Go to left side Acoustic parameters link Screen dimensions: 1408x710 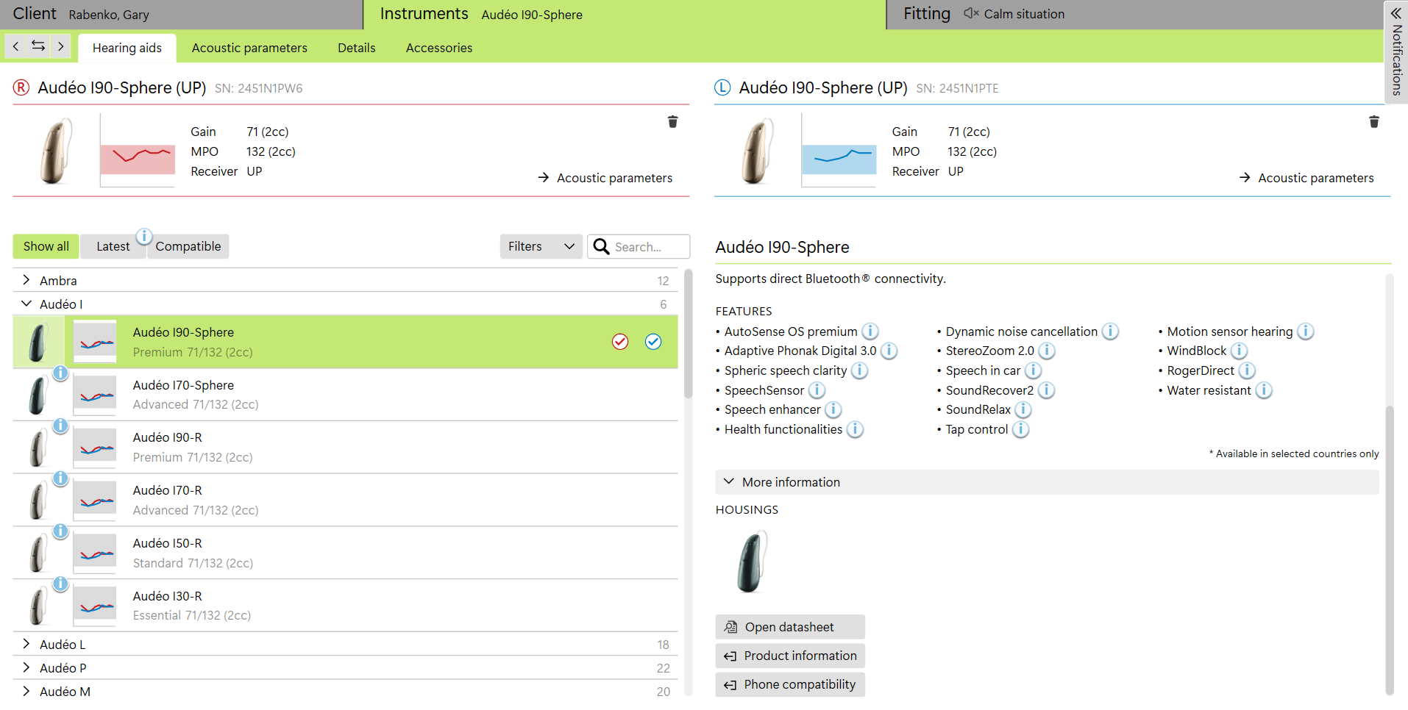tap(1306, 178)
